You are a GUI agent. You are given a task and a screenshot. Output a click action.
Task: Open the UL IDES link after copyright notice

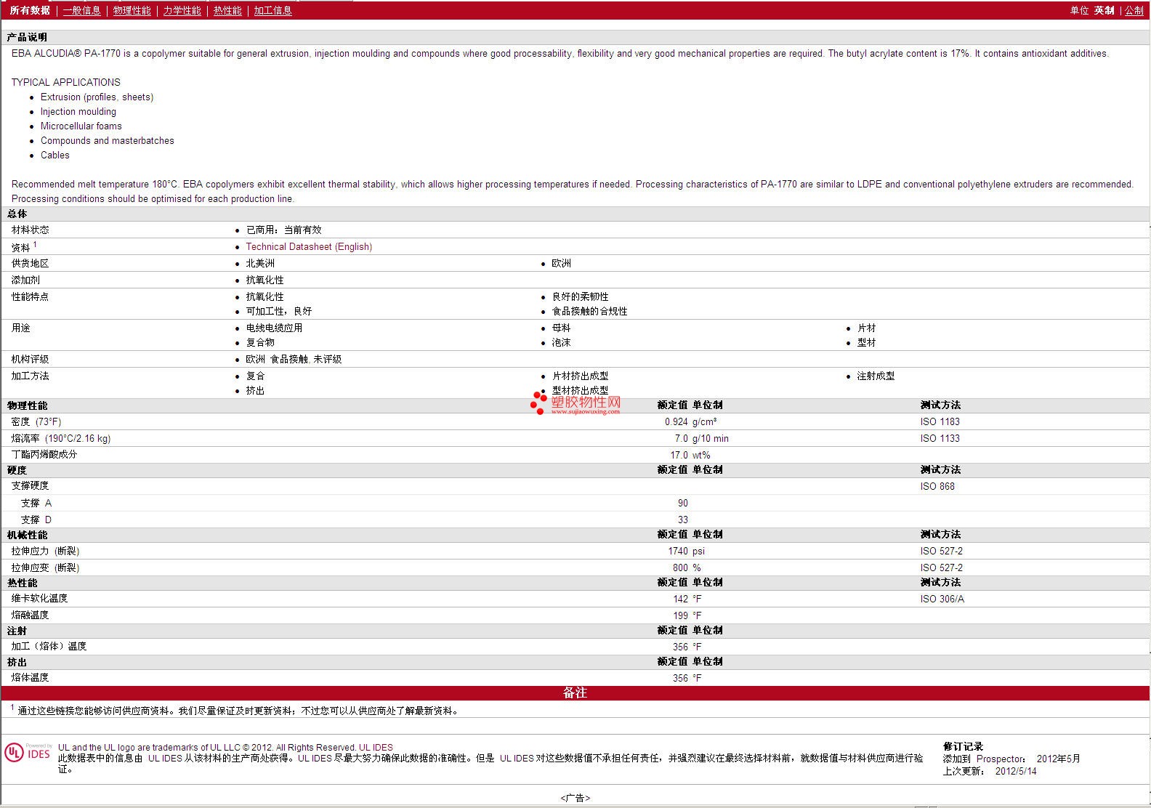point(376,747)
